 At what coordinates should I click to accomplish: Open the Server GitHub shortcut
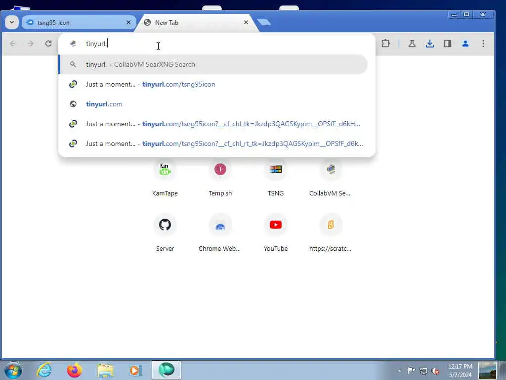[x=165, y=233]
